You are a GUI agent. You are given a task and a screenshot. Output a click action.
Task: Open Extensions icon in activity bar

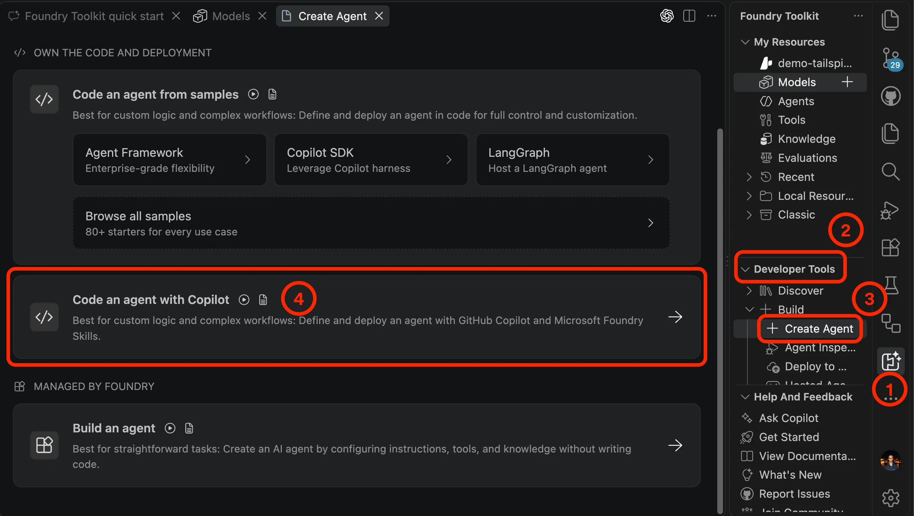point(891,247)
